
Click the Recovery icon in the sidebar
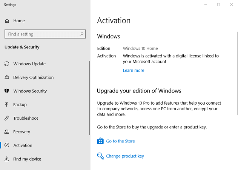coord(7,132)
